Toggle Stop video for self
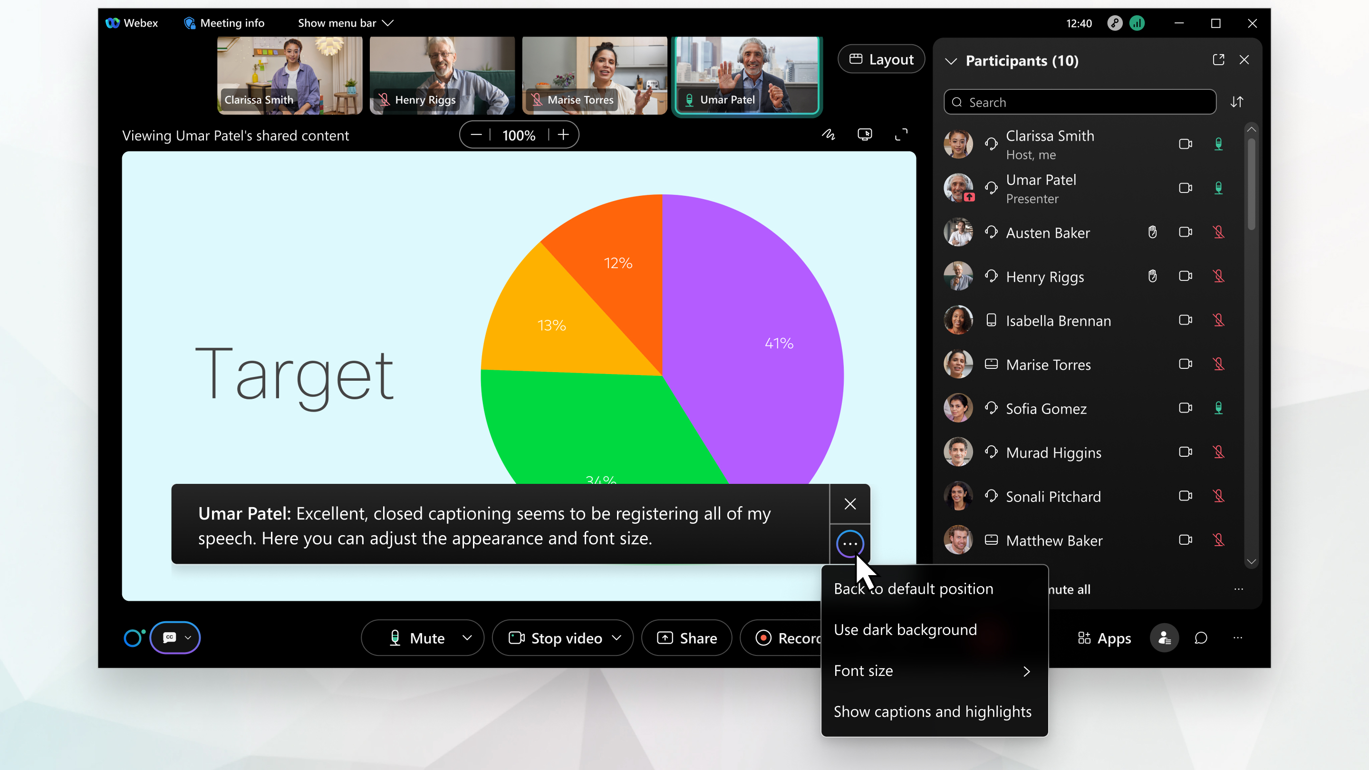 pyautogui.click(x=555, y=637)
